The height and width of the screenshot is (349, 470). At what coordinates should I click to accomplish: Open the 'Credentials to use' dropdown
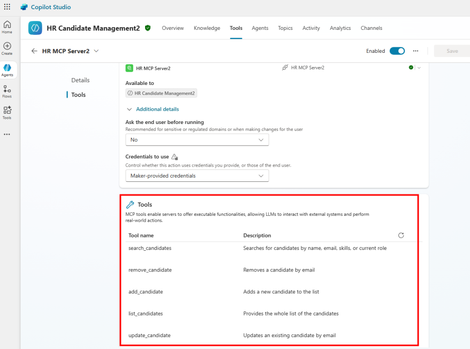coord(197,175)
